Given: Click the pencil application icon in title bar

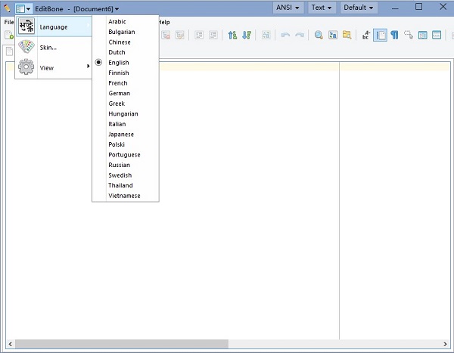Looking at the screenshot, I should (7, 8).
